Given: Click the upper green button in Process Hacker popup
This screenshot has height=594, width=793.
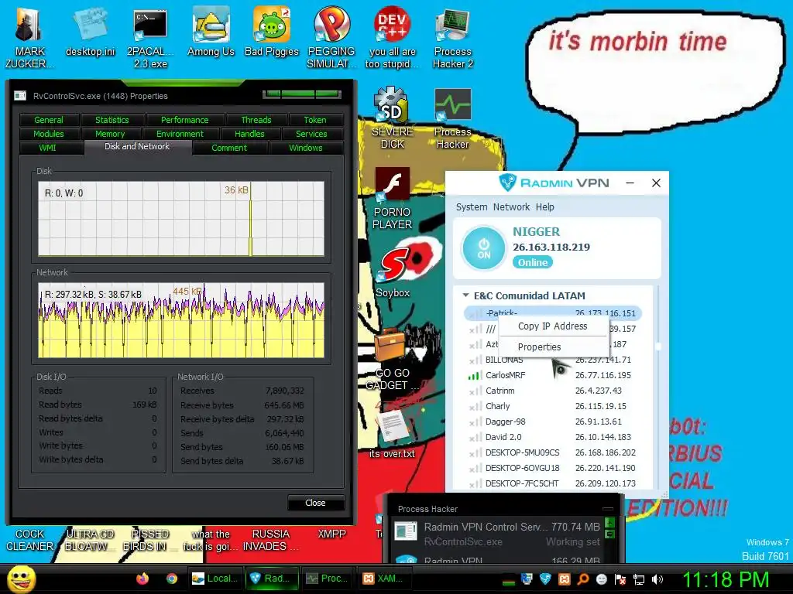Looking at the screenshot, I should (610, 523).
